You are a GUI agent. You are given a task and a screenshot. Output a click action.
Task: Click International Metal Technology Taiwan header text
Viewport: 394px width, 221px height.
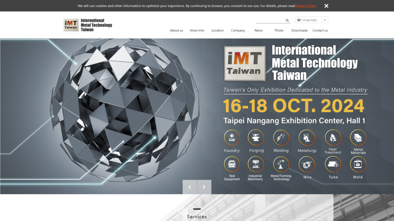click(x=97, y=25)
